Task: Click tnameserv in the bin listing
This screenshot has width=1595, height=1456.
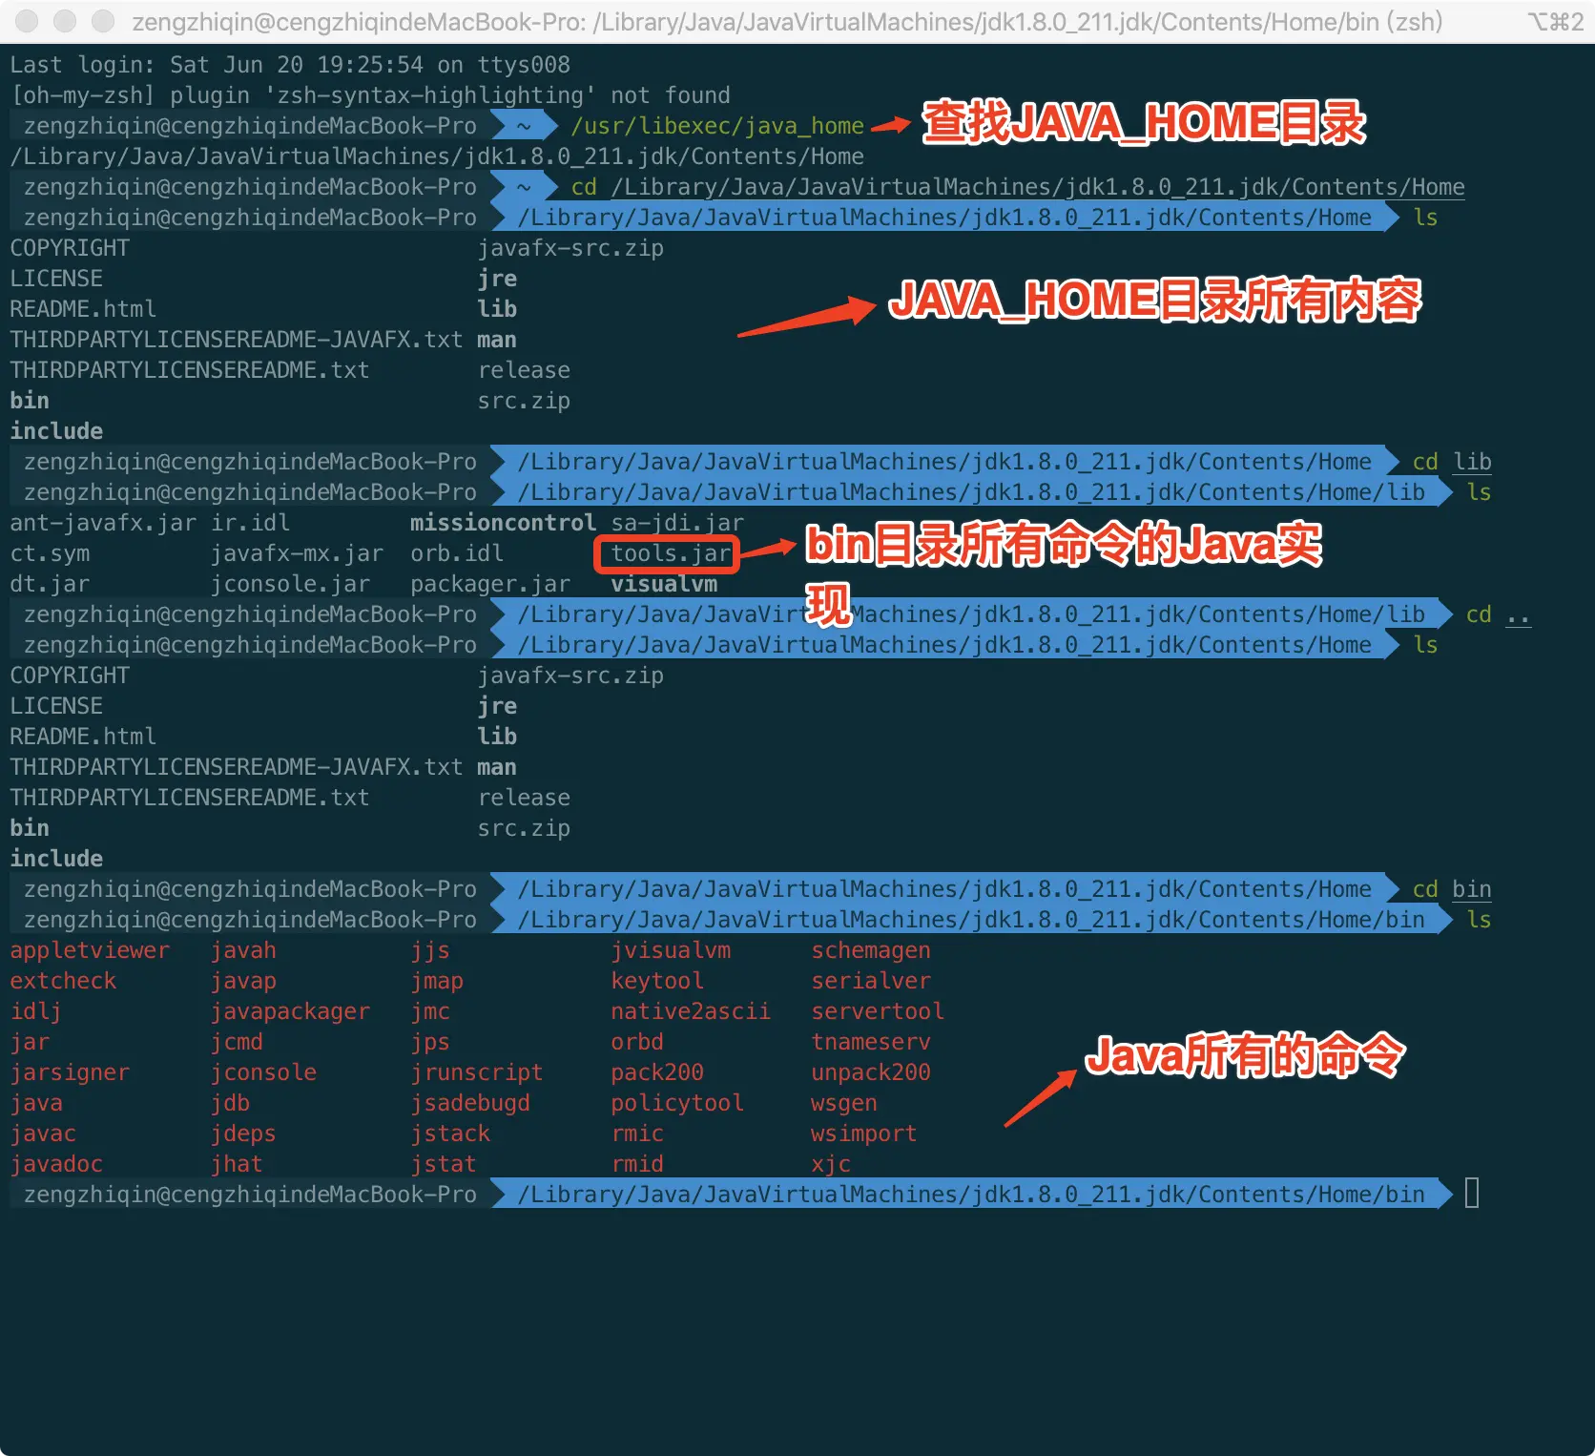Action: (x=871, y=1042)
